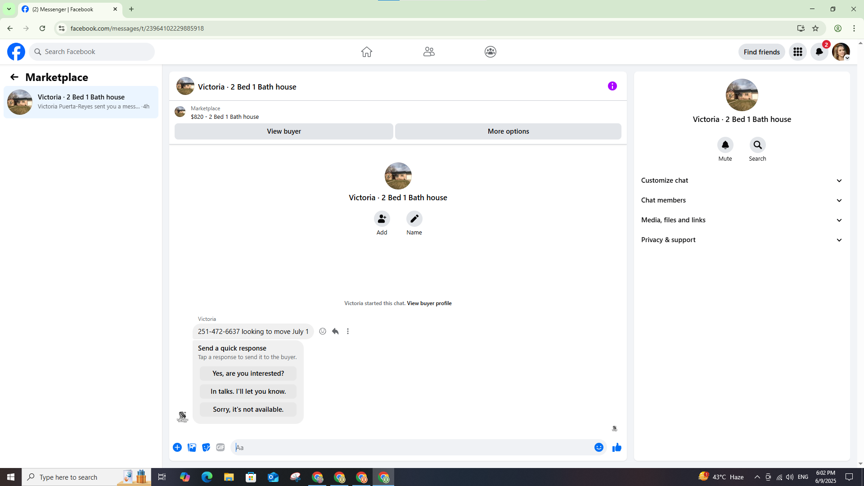
Task: Expand Media, files and links section
Action: pos(742,220)
